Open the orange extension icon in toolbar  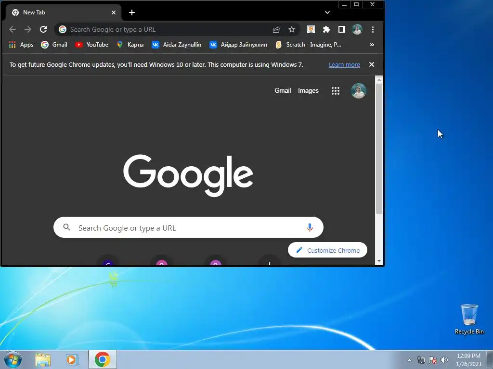[x=311, y=29]
